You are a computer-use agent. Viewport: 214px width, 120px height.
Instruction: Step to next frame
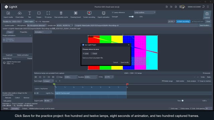(49, 77)
